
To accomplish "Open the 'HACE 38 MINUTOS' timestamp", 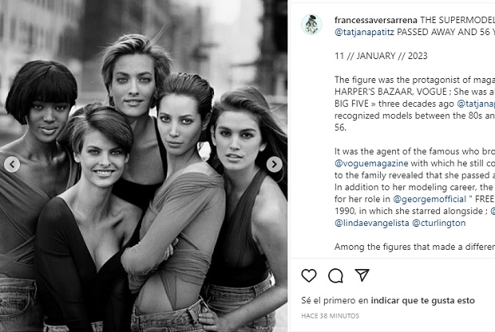I will pyautogui.click(x=331, y=316).
